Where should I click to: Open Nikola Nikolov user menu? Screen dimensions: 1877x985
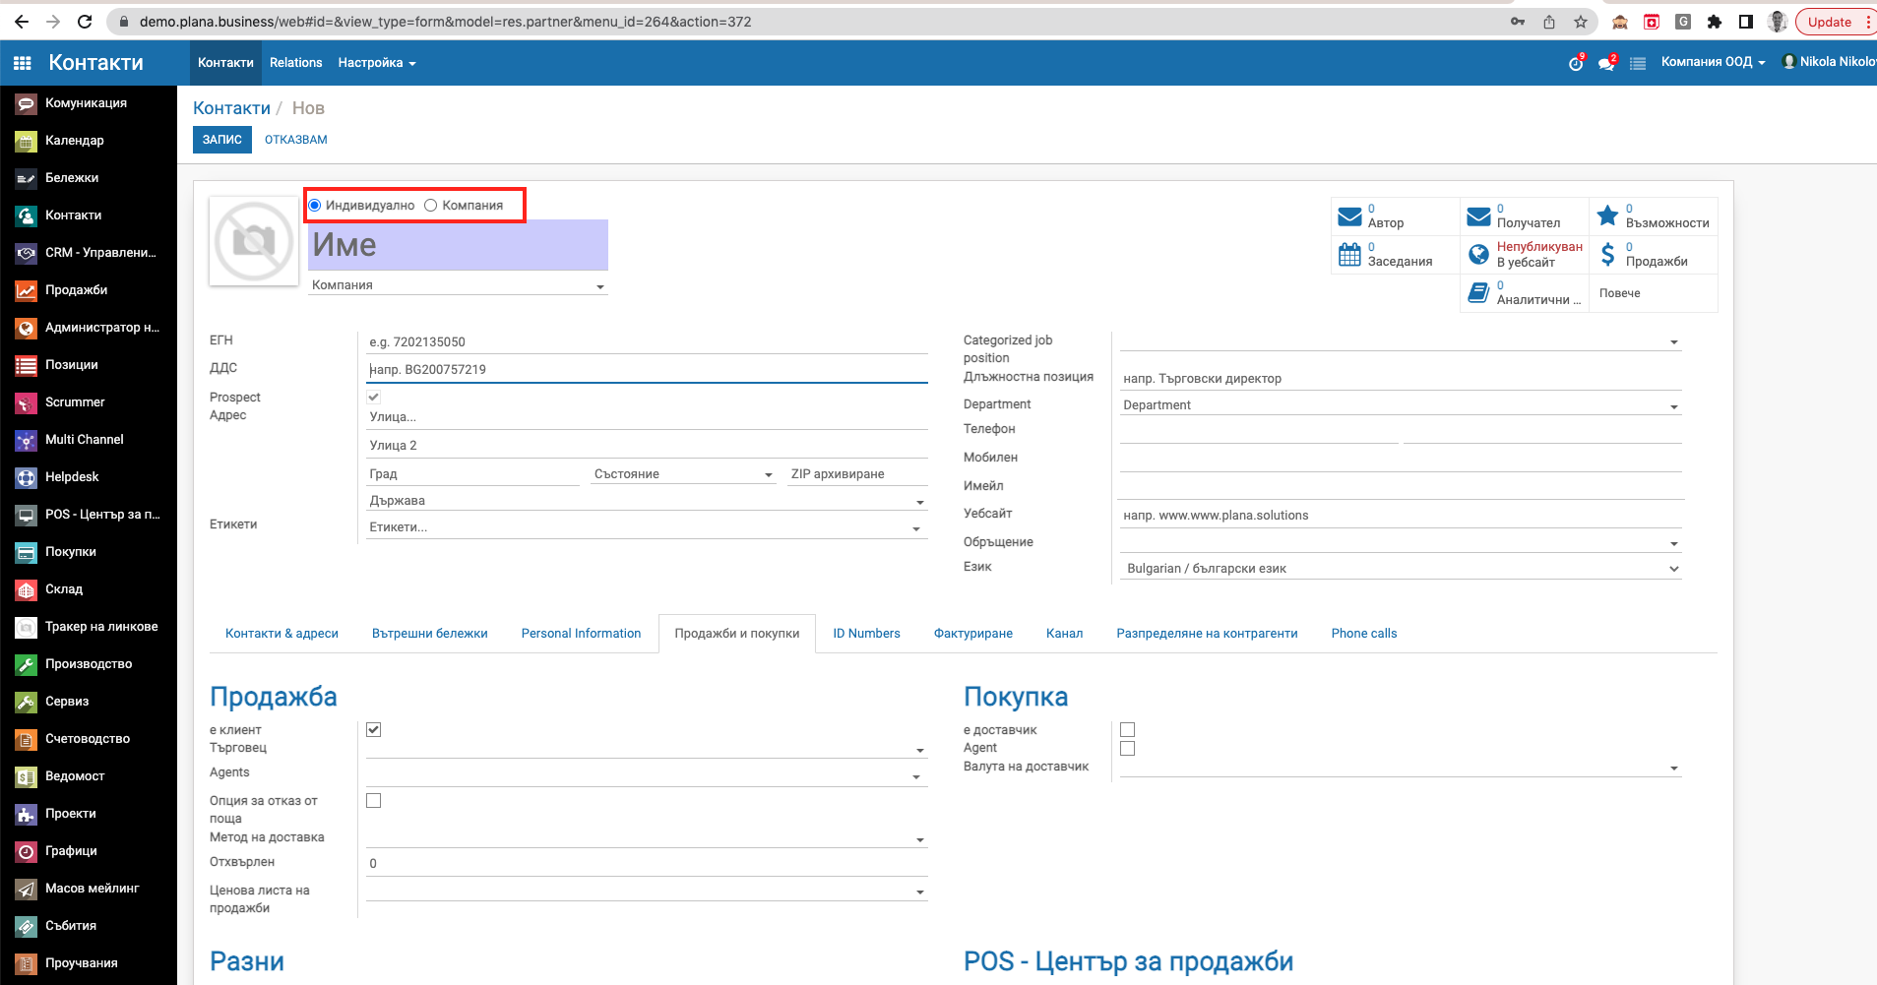1829,62
